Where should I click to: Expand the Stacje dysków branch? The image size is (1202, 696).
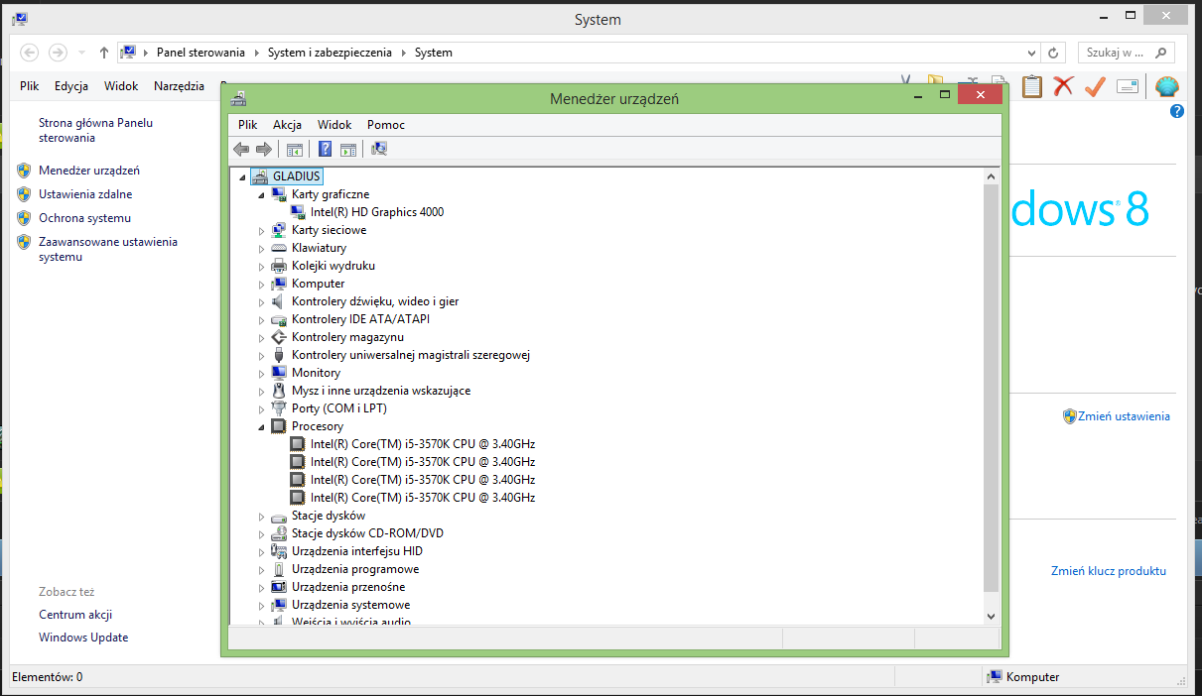click(262, 517)
